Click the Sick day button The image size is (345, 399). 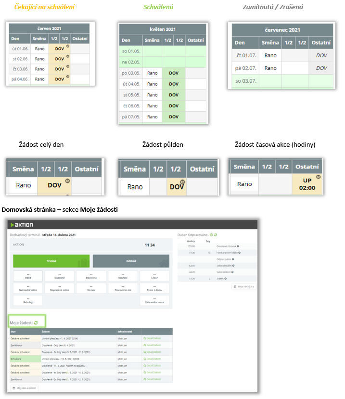27,300
